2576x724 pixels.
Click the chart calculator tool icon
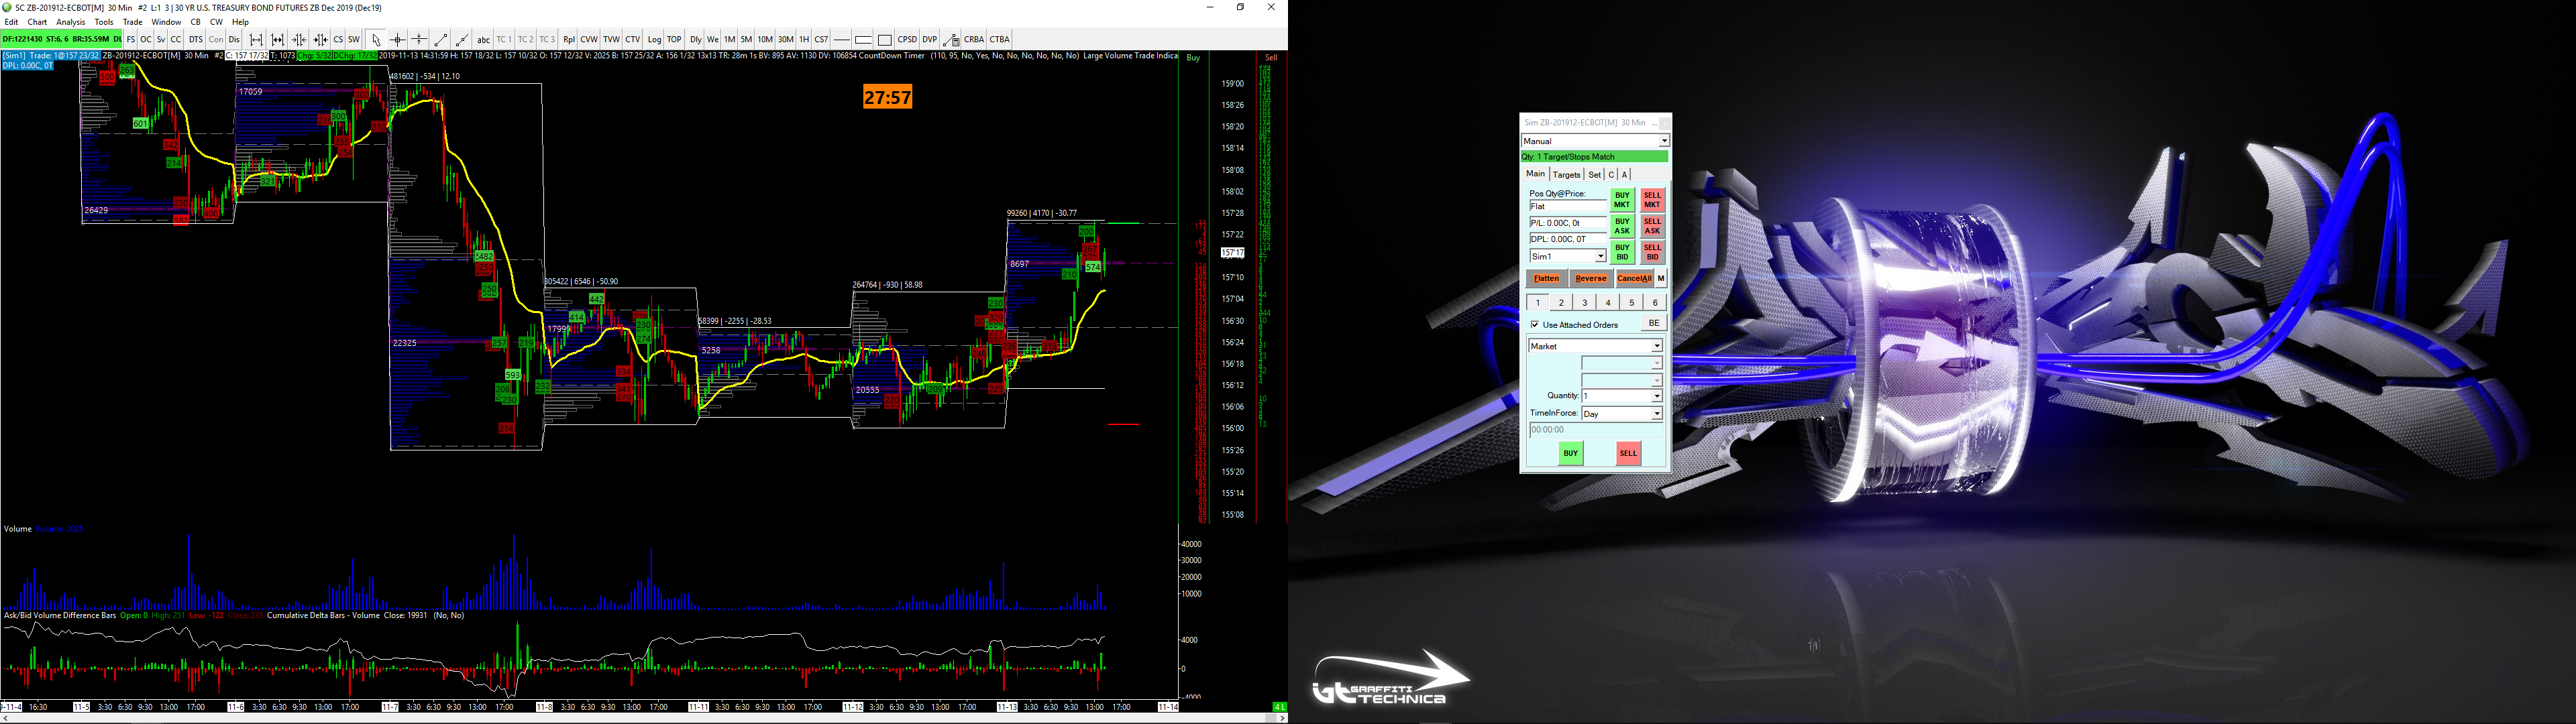coord(951,40)
